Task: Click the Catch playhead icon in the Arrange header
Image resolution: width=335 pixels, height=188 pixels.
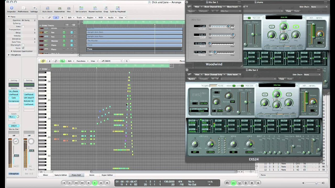Action: point(56,17)
